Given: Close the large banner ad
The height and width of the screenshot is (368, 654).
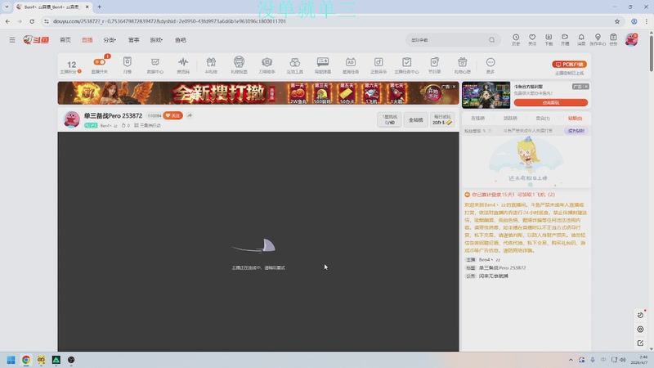Looking at the screenshot, I should pyautogui.click(x=455, y=87).
